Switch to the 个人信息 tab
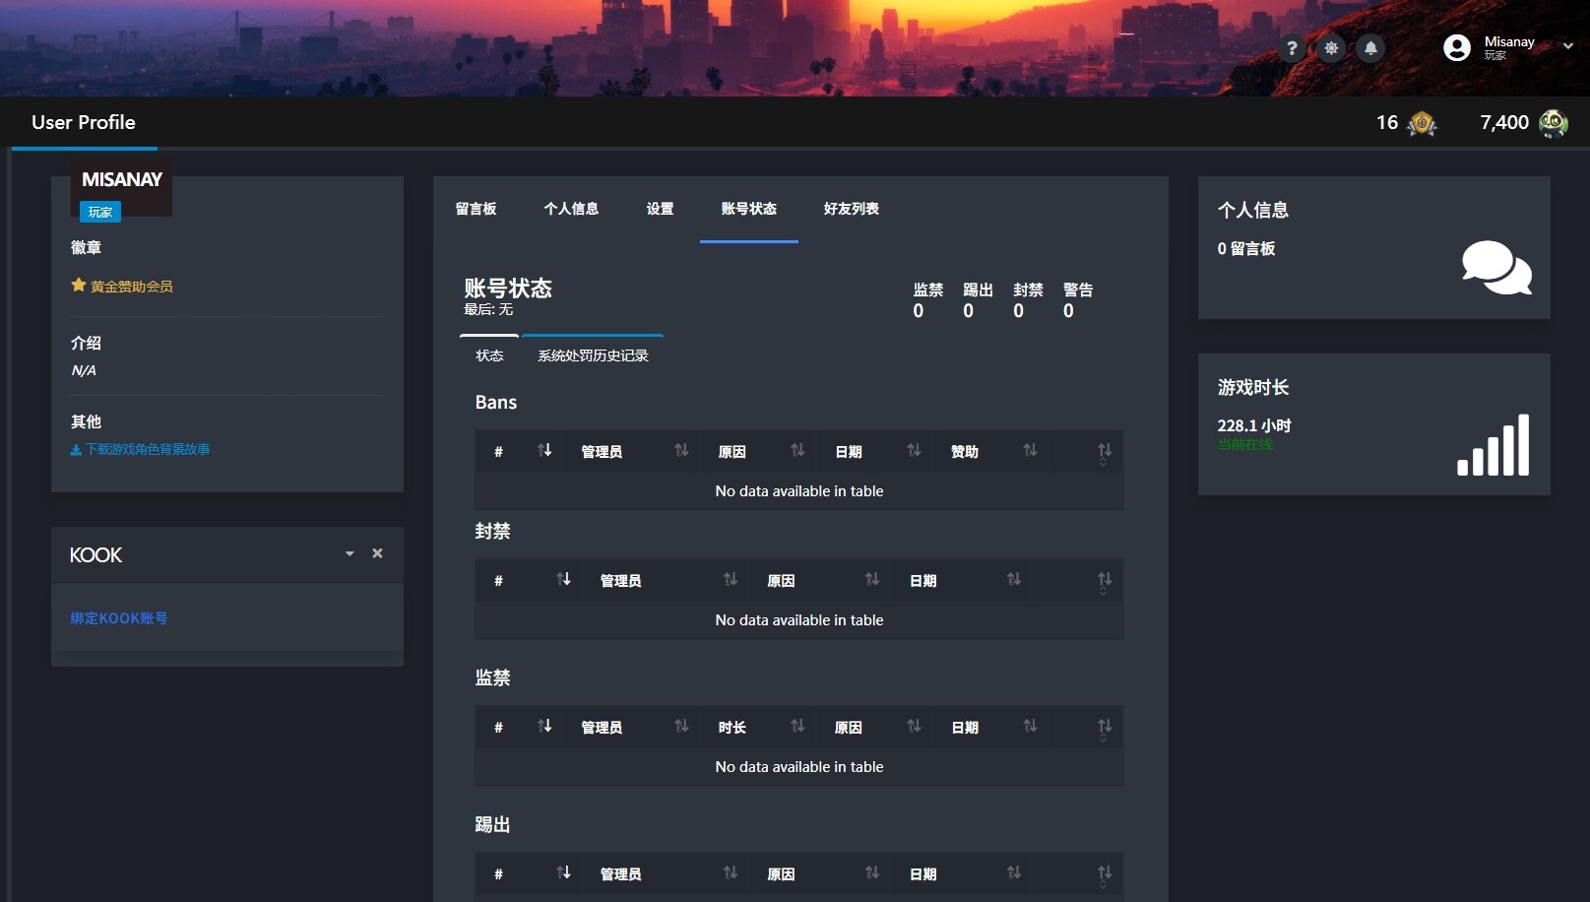The width and height of the screenshot is (1590, 902). [571, 209]
